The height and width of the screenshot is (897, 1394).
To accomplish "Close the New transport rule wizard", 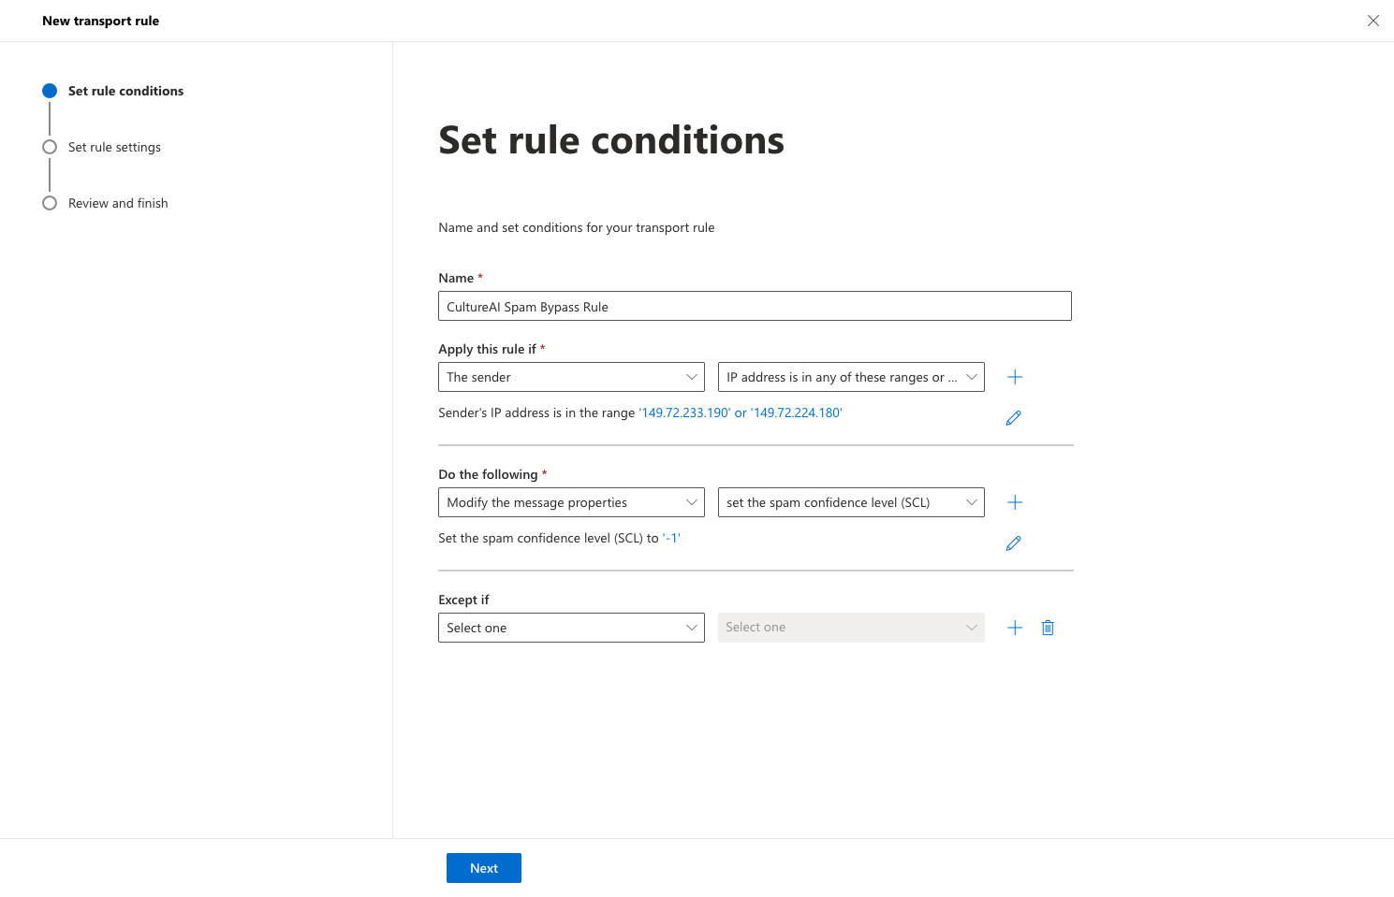I will pyautogui.click(x=1372, y=20).
